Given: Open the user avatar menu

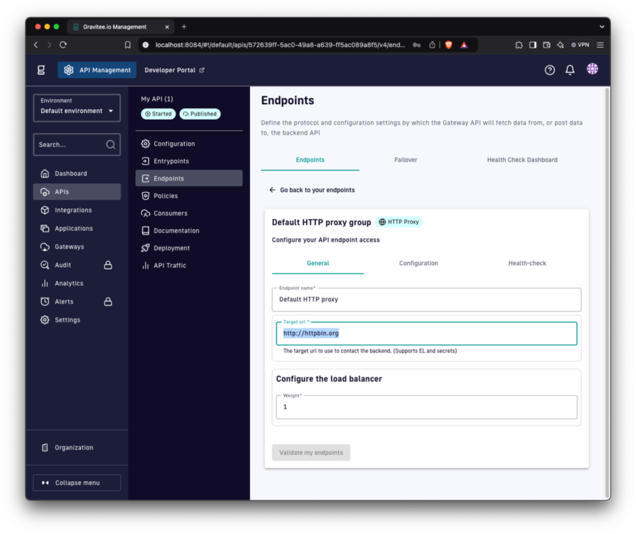Looking at the screenshot, I should point(592,69).
